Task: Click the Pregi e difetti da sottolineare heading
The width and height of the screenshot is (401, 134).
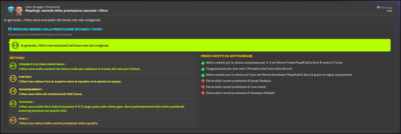Action: pos(227,56)
